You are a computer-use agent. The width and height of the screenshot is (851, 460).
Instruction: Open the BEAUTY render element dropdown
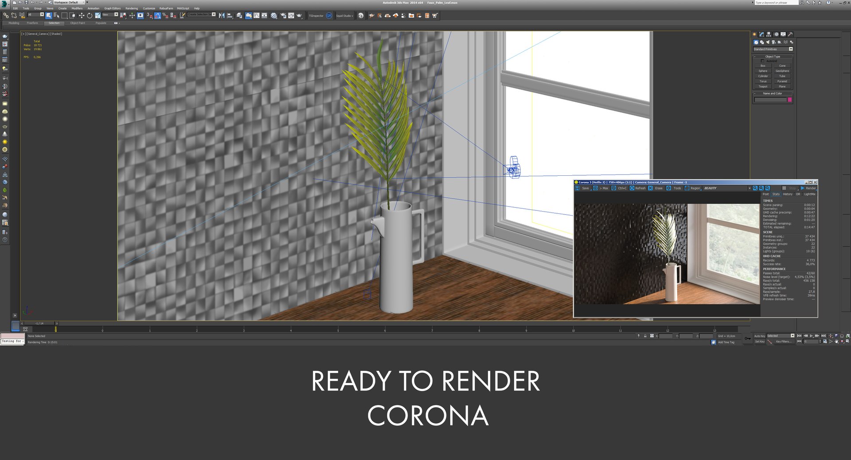pos(727,188)
